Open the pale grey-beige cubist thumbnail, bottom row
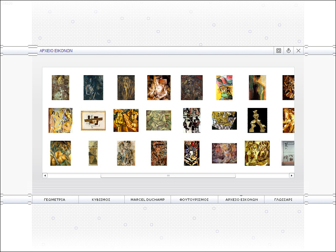 (126, 153)
